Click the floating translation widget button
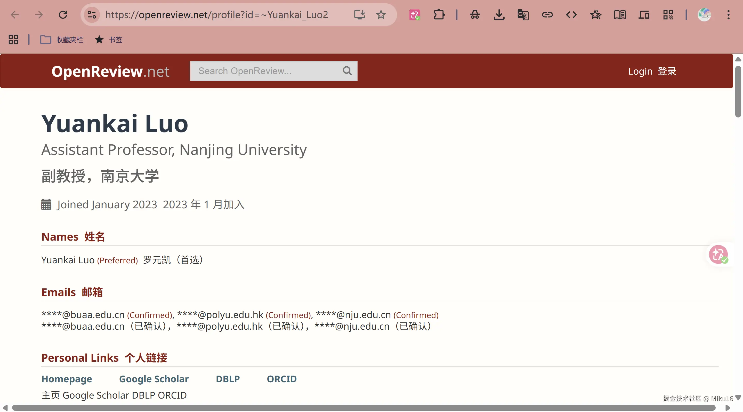Screen dimensions: 743x412 click(718, 255)
